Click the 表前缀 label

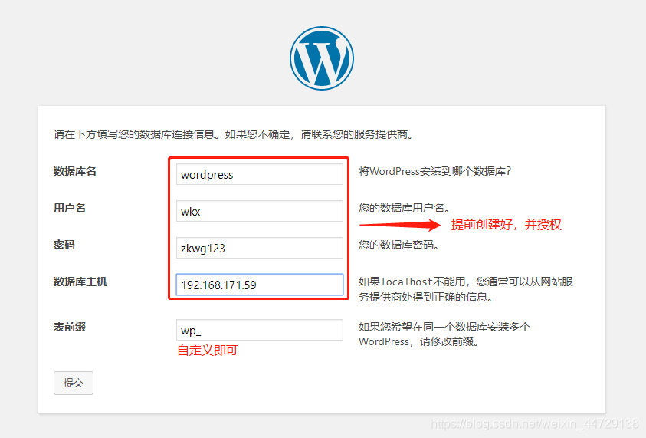tap(70, 327)
